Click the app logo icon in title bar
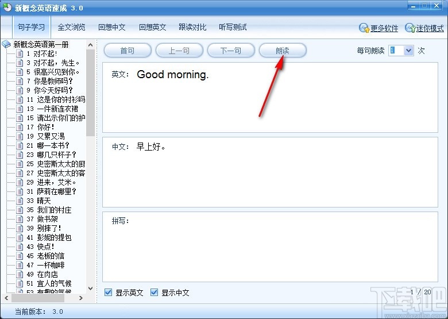 point(7,7)
